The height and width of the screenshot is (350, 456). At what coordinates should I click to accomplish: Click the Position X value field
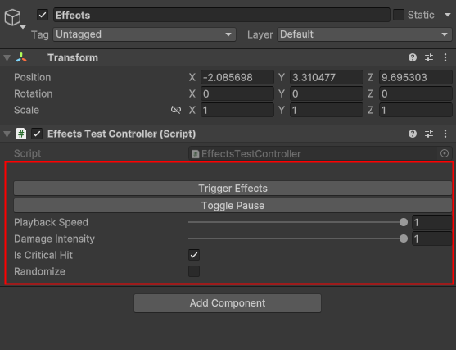point(237,77)
